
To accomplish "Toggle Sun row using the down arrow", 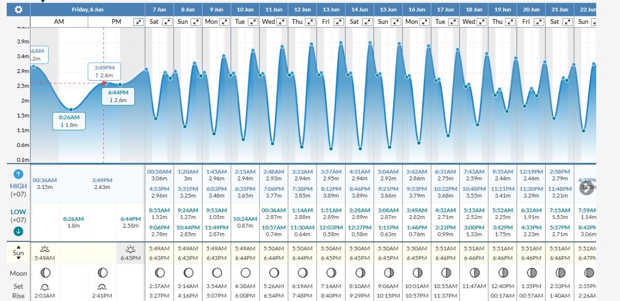I will point(18,258).
